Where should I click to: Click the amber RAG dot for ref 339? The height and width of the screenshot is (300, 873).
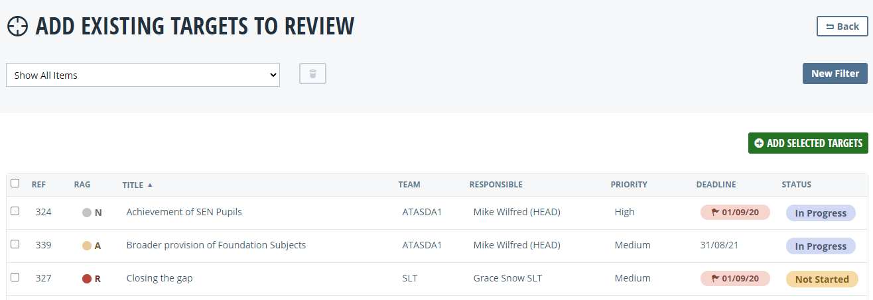(x=86, y=246)
